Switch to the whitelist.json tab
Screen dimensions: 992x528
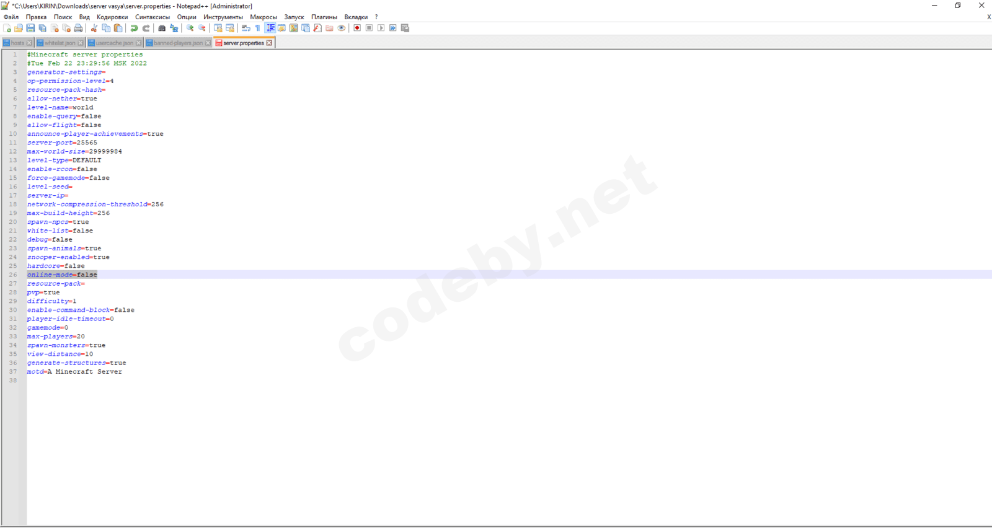pyautogui.click(x=60, y=43)
